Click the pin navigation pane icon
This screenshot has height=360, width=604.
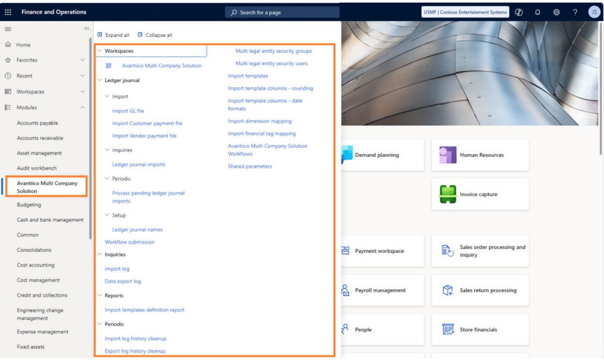[x=87, y=29]
